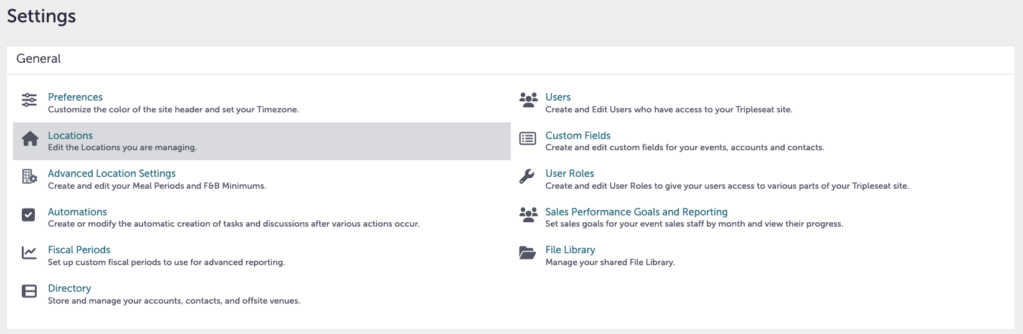Open the Fiscal Periods link
The image size is (1023, 334).
(79, 250)
